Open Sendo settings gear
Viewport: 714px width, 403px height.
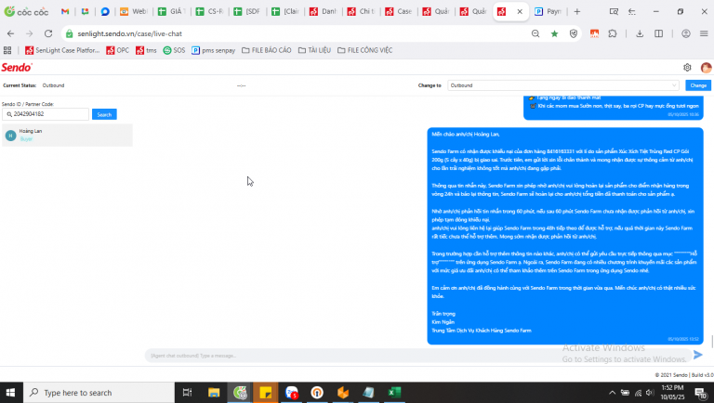click(x=687, y=67)
